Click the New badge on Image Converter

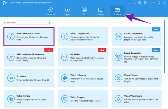pos(156,50)
